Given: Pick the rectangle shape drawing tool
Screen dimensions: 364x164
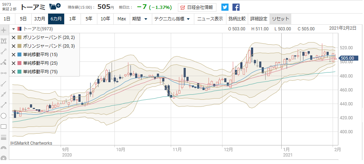Looking at the screenshot, I should click(x=4, y=126).
